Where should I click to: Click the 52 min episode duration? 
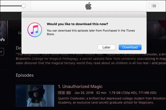pos(101,93)
